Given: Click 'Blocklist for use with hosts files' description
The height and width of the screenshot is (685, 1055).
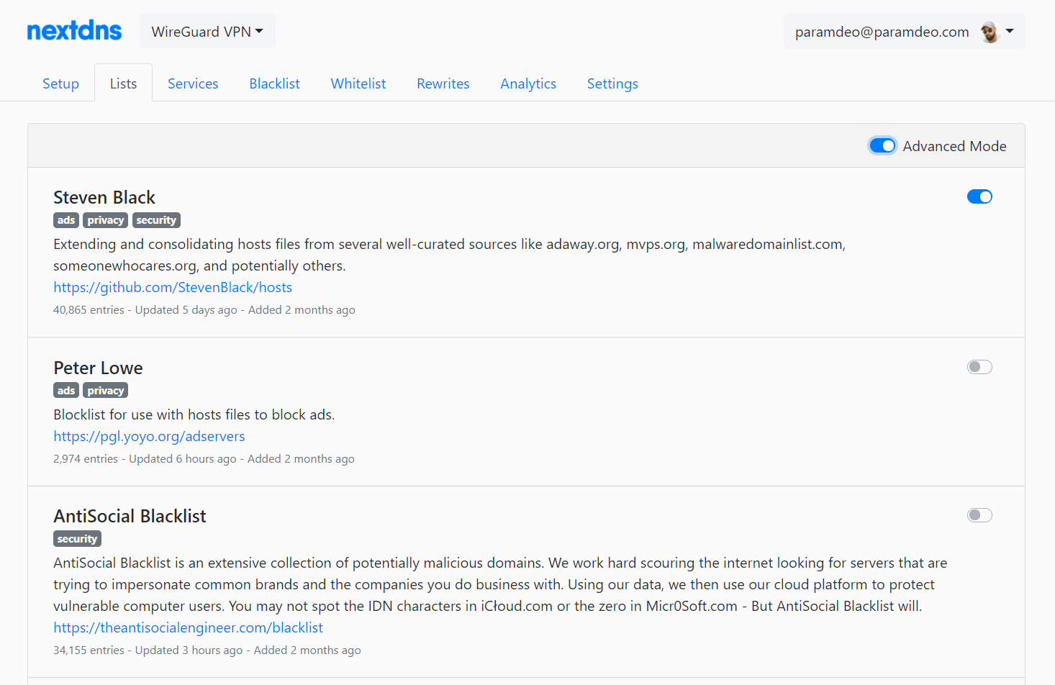Looking at the screenshot, I should tap(194, 414).
